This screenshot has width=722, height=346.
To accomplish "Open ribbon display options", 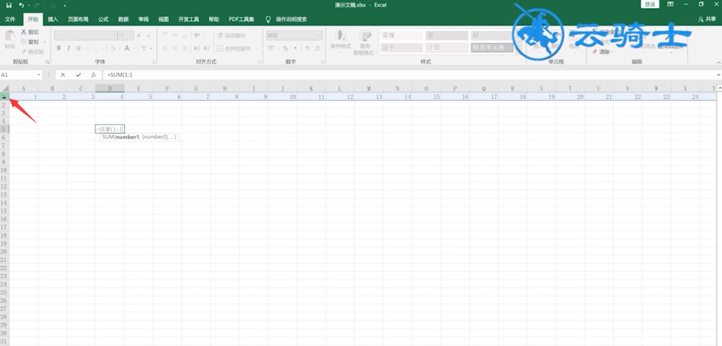I will [x=670, y=4].
